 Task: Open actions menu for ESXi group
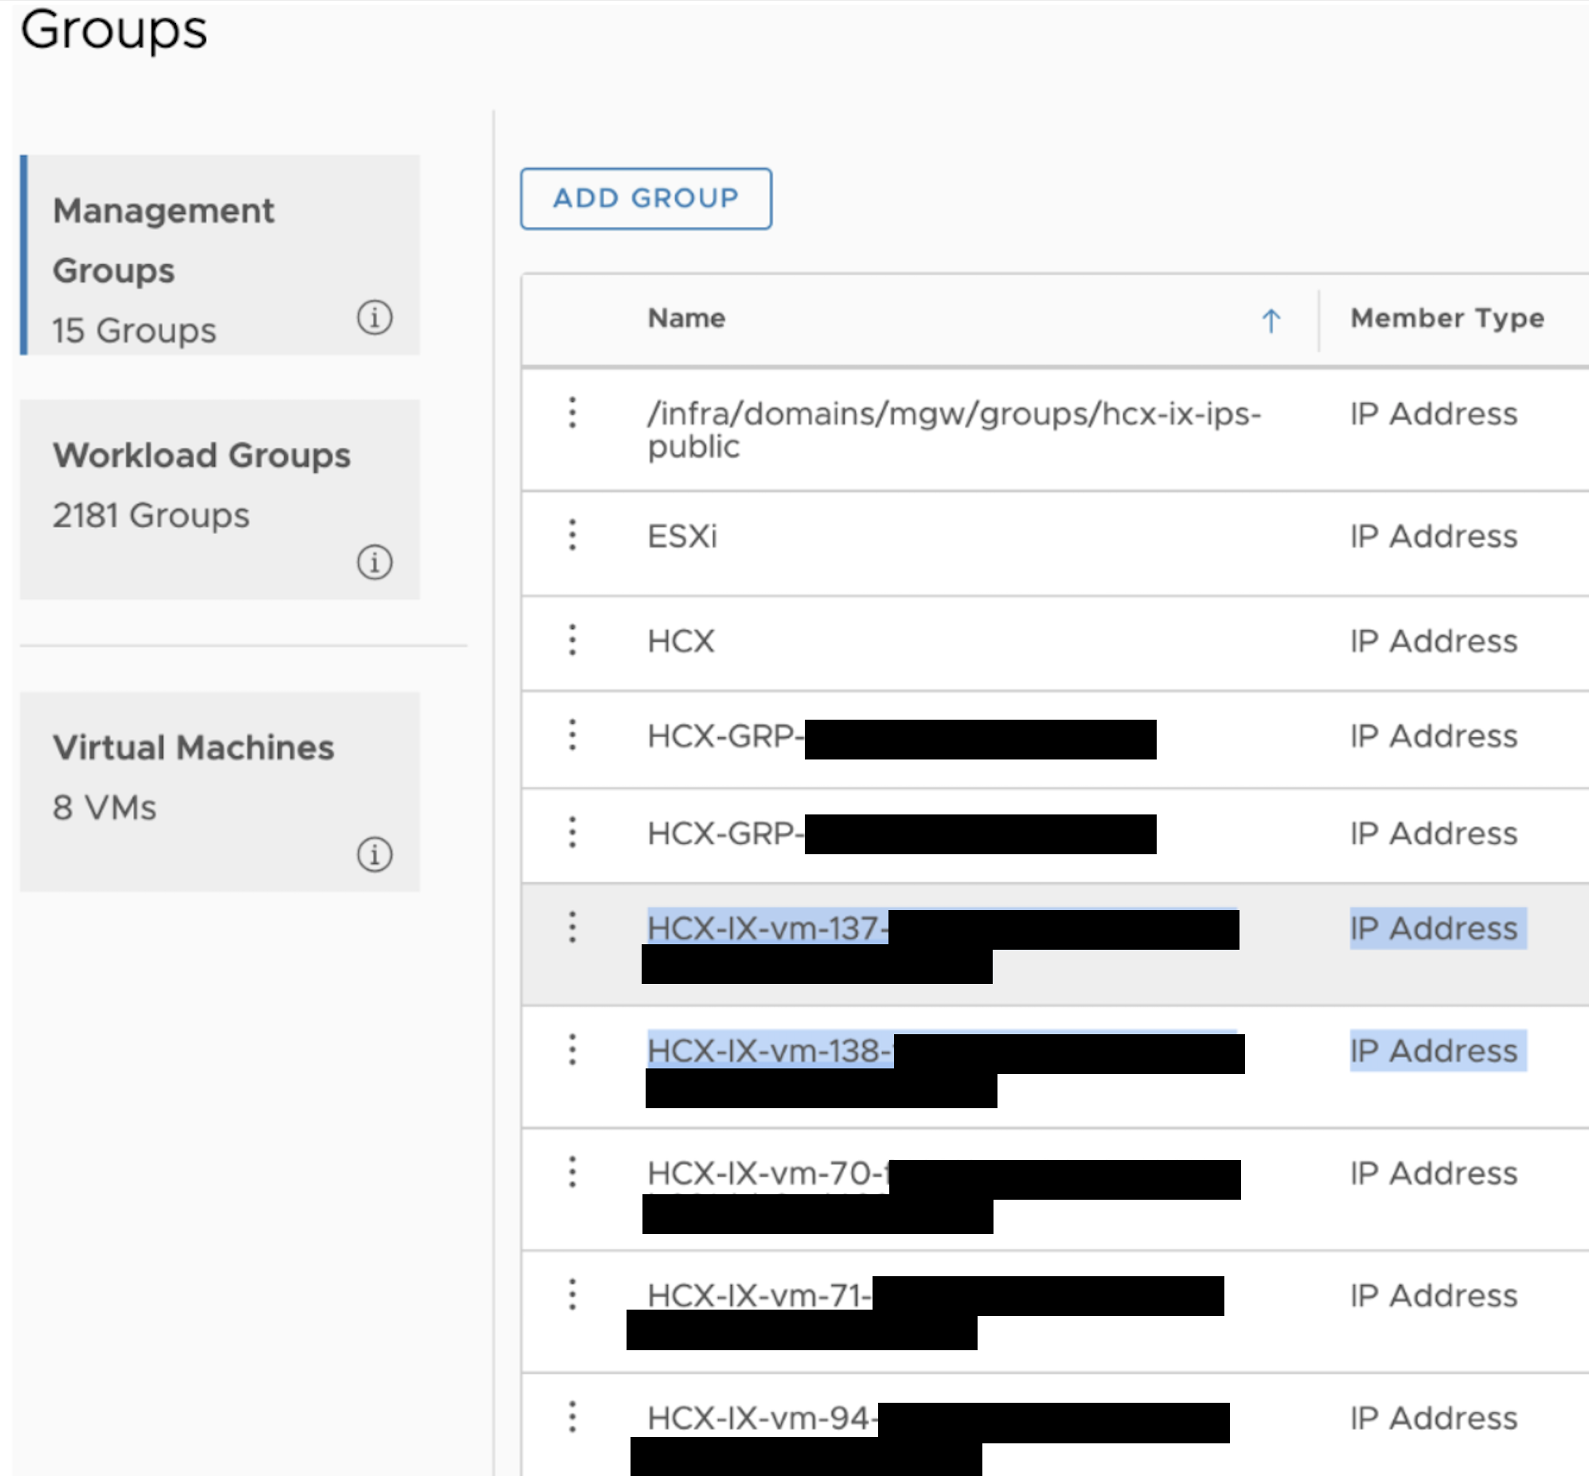point(572,535)
